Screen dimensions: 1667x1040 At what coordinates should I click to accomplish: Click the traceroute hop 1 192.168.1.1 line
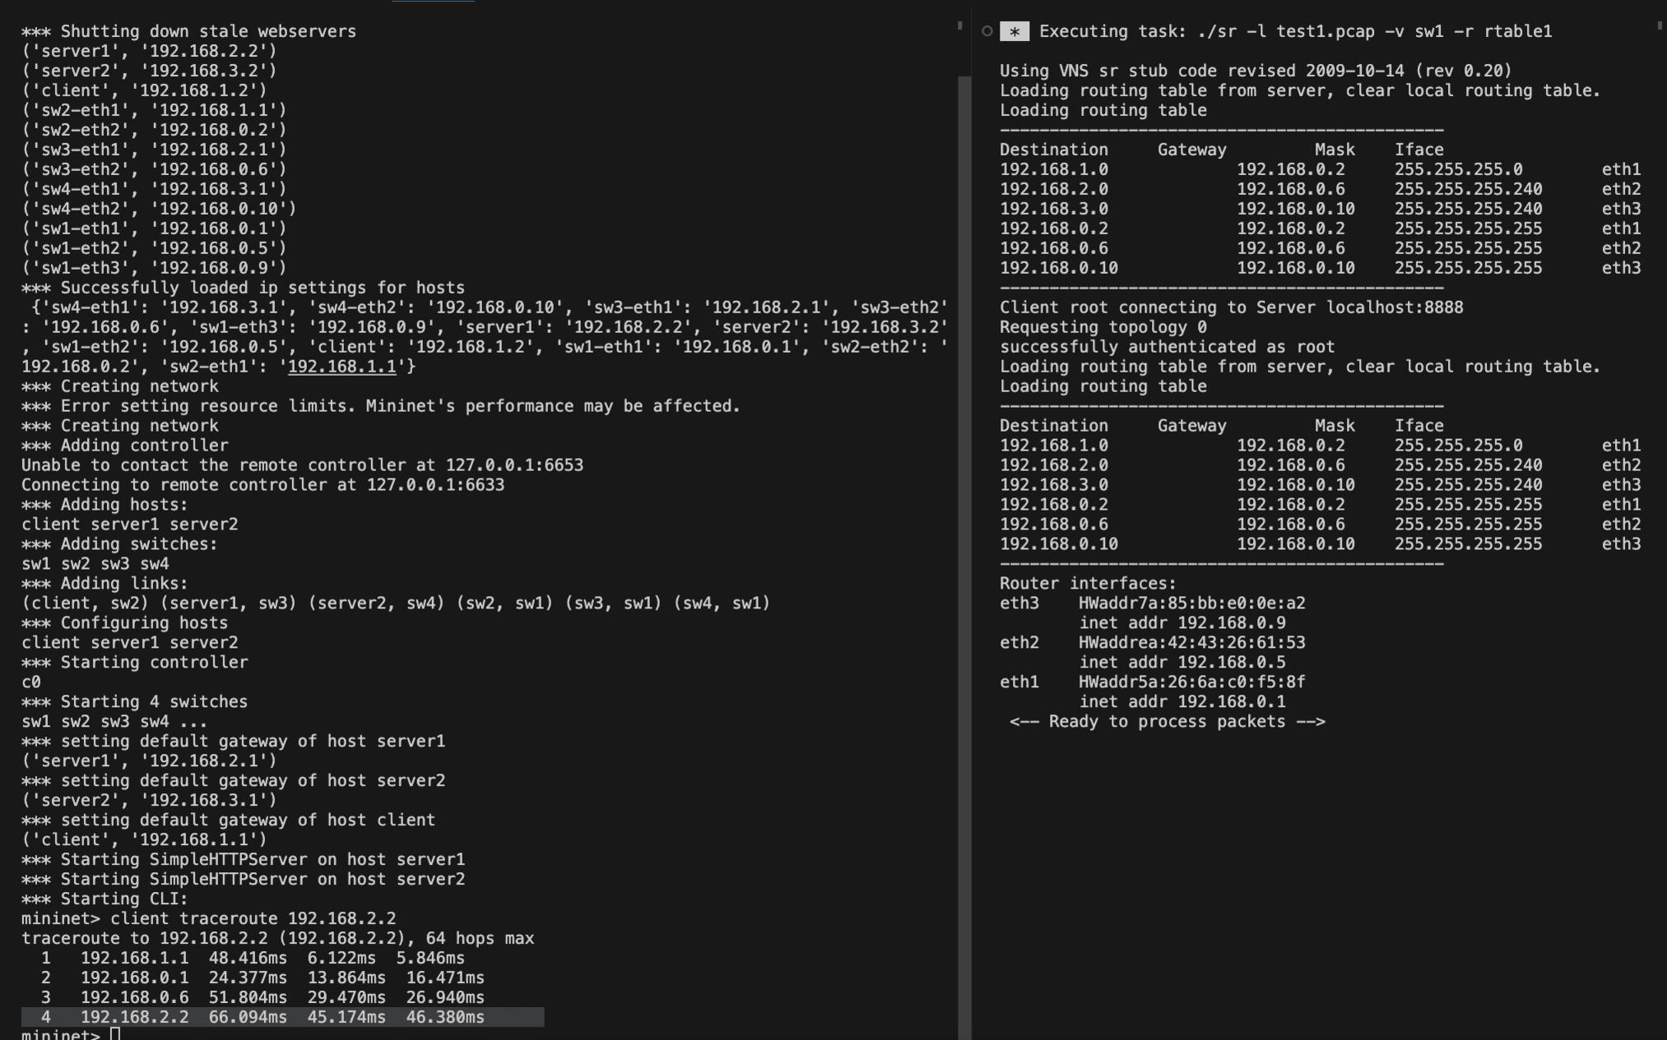coord(243,959)
